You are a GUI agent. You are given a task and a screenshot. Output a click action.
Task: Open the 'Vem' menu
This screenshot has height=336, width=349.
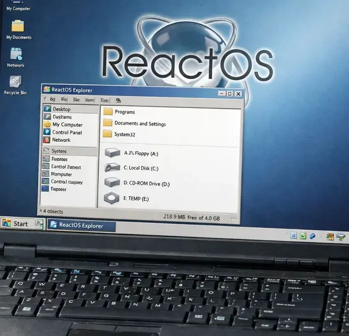pos(89,100)
